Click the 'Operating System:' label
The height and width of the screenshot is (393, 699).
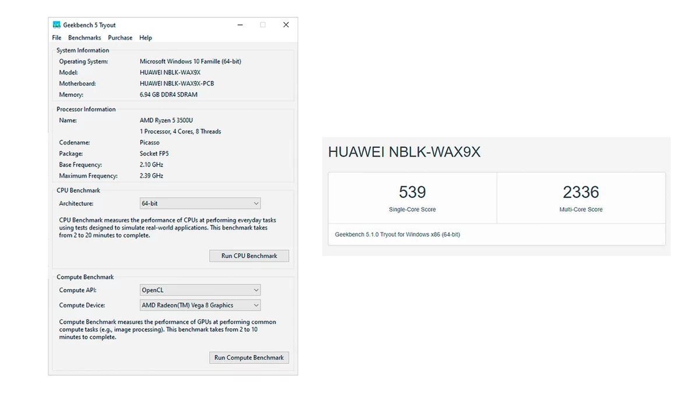click(x=83, y=62)
